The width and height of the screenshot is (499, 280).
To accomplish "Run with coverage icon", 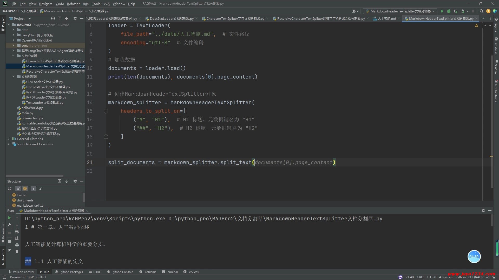I will click(x=455, y=11).
